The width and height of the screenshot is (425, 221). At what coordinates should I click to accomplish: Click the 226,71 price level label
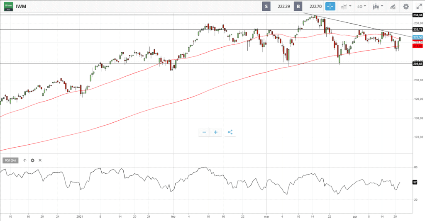pyautogui.click(x=418, y=29)
